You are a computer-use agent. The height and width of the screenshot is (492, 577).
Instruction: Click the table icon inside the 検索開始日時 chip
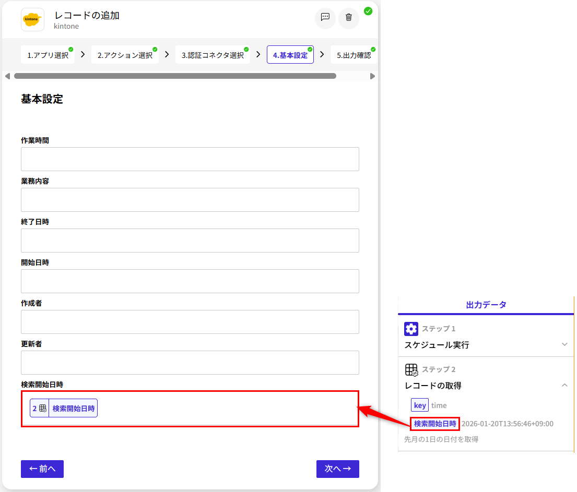click(41, 409)
